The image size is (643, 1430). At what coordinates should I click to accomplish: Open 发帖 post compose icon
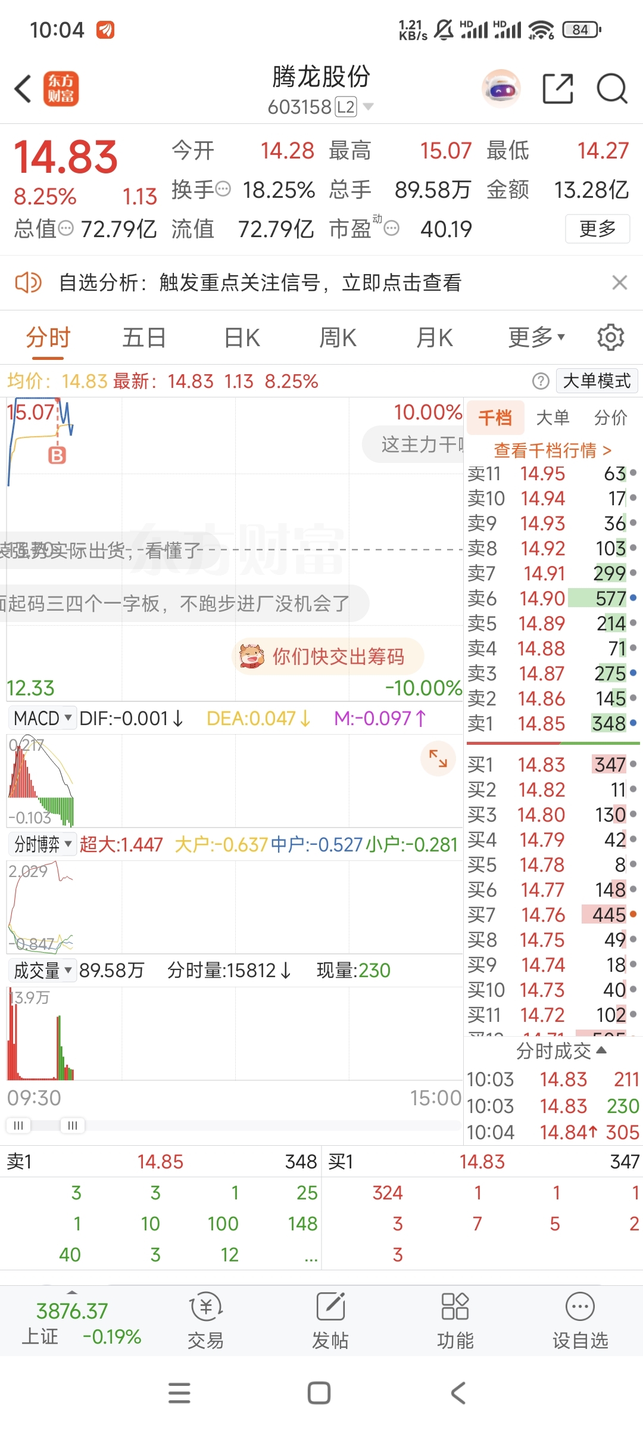click(x=330, y=1320)
